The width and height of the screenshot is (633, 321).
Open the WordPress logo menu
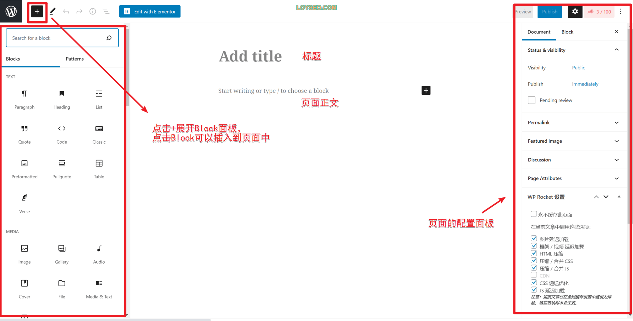11,11
